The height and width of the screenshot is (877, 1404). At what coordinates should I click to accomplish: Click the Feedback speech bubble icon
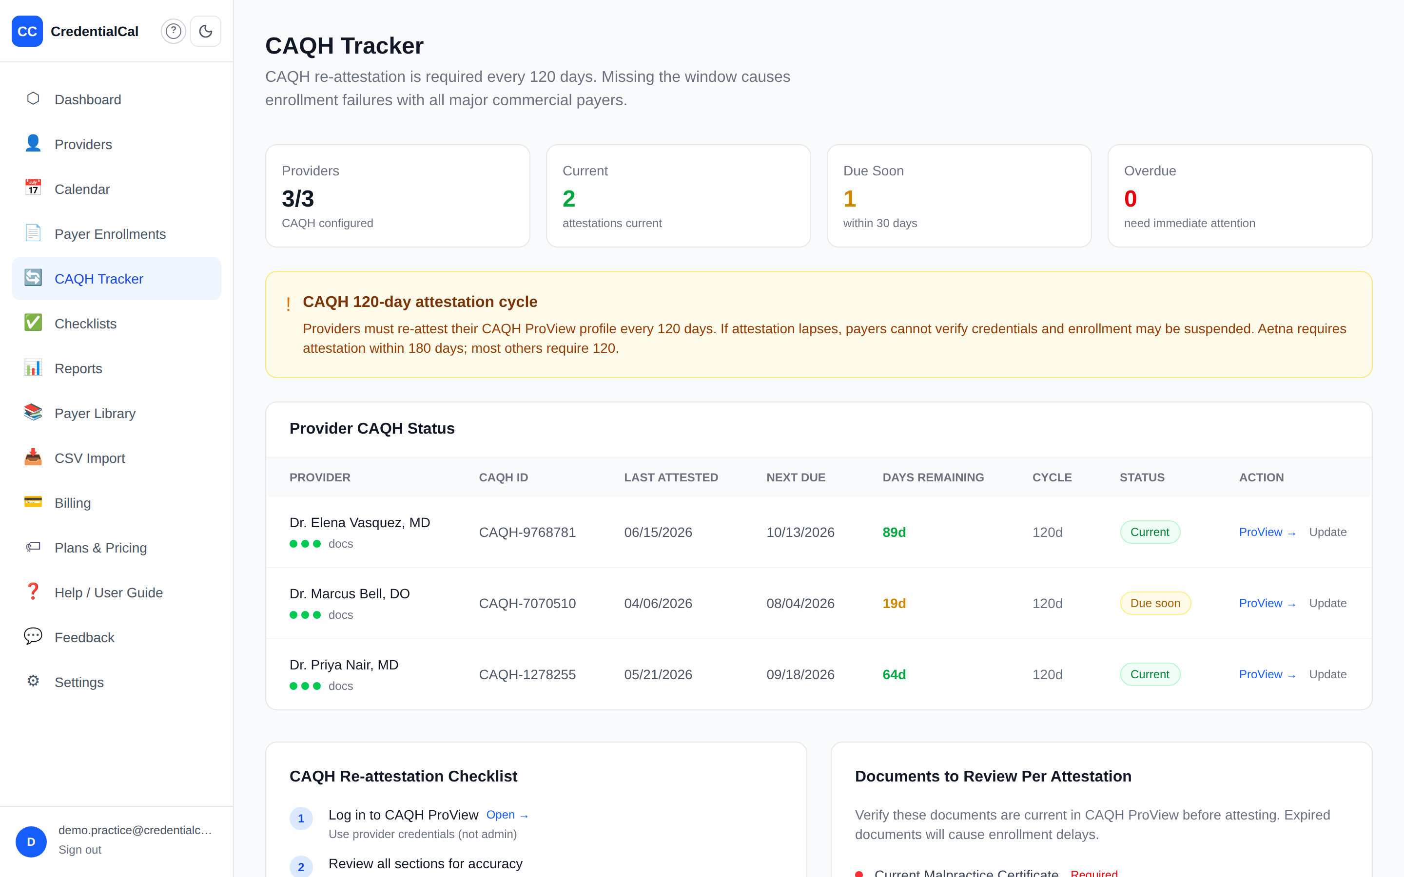tap(33, 637)
